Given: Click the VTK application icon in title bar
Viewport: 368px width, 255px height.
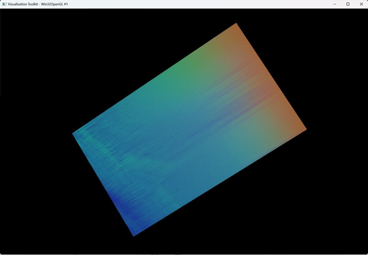Looking at the screenshot, I should click(4, 4).
